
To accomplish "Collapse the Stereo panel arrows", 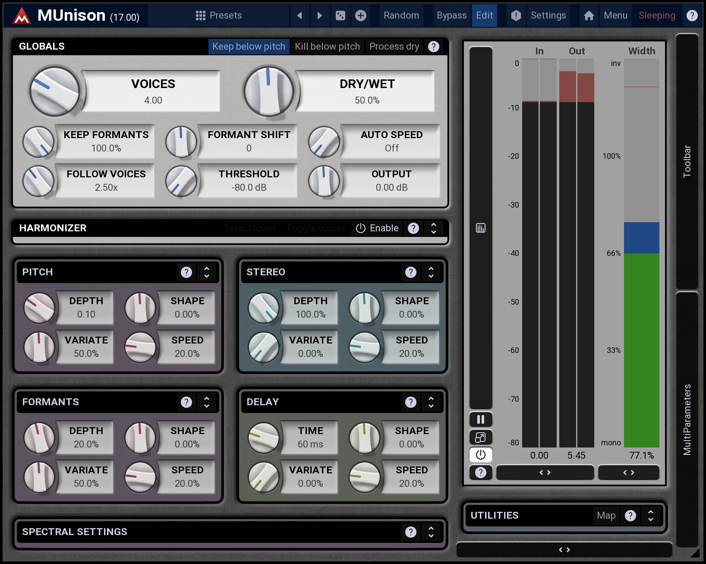I will [431, 272].
